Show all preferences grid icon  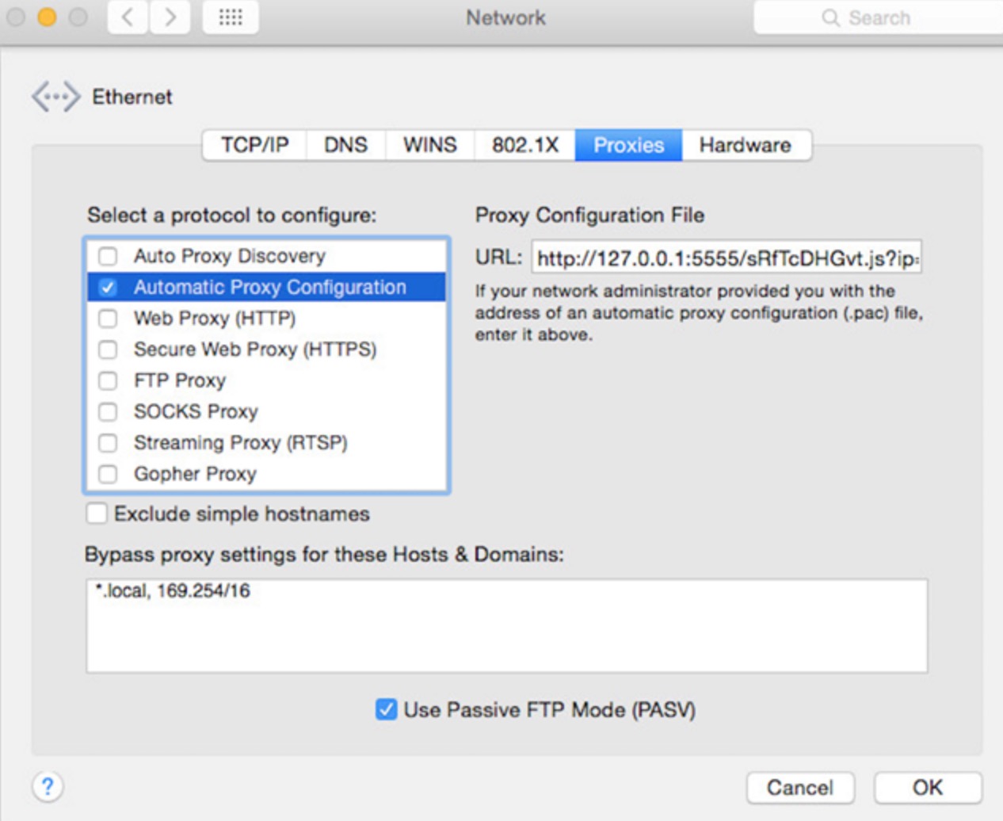click(x=231, y=17)
